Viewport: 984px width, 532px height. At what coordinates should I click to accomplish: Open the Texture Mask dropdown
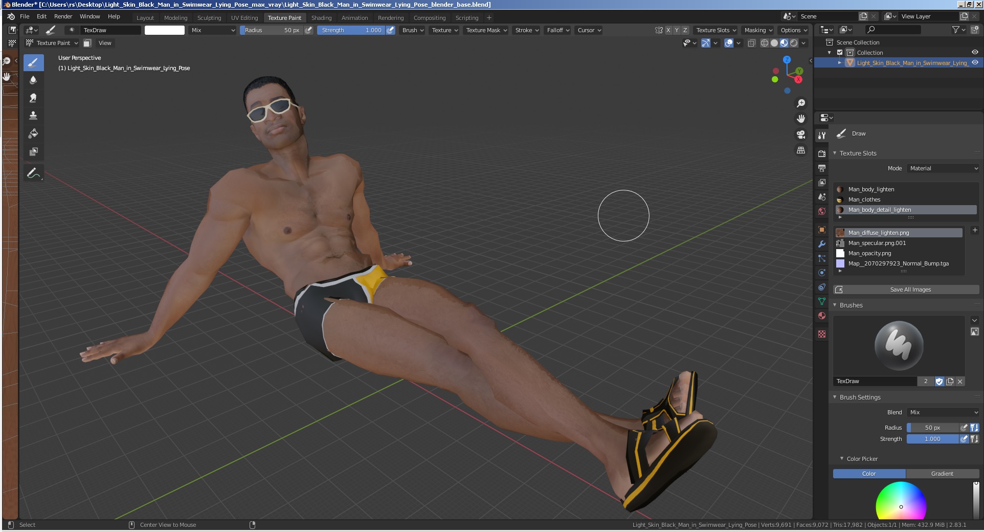(x=486, y=30)
